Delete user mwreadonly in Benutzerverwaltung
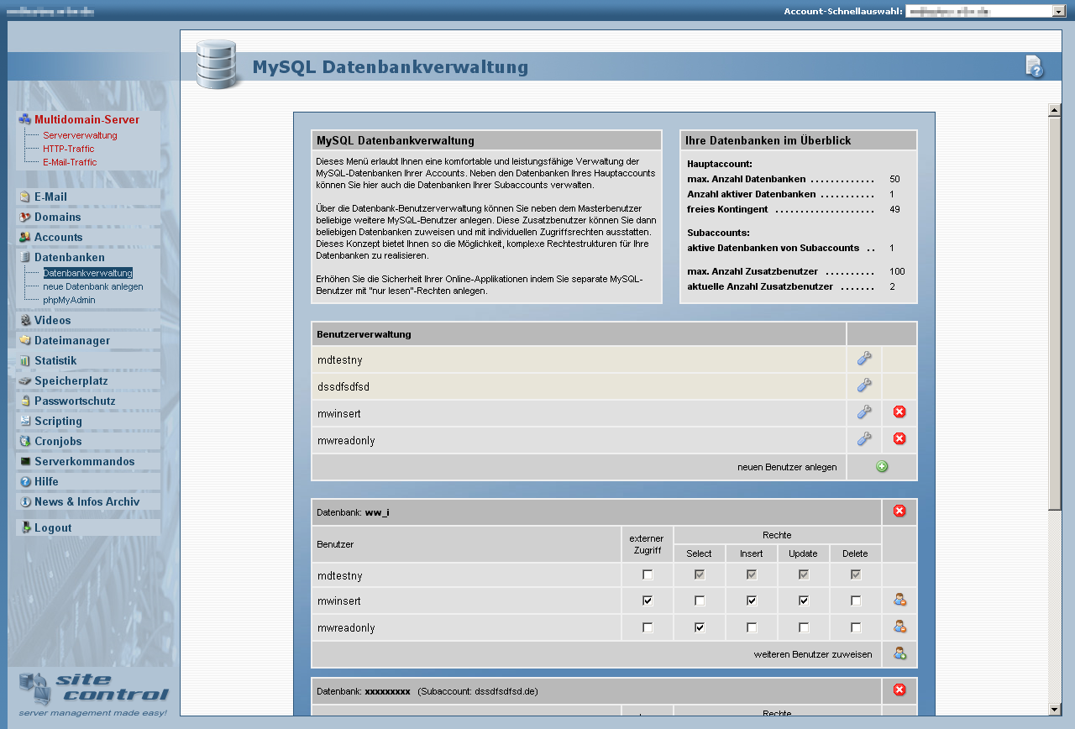The image size is (1075, 729). (899, 438)
